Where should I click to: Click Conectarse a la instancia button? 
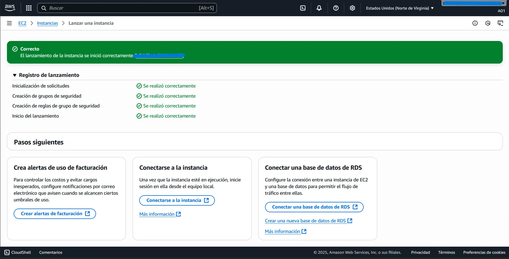tap(177, 200)
